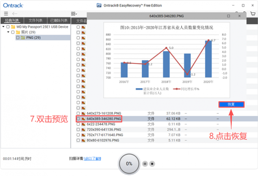Check box for 80x80-6102976.PNG
The width and height of the screenshot is (258, 176).
[78, 140]
